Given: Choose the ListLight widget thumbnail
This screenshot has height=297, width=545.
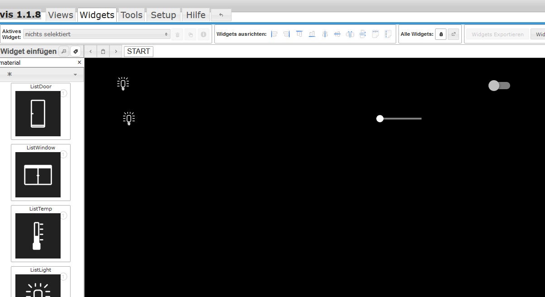Looking at the screenshot, I should pos(38,286).
